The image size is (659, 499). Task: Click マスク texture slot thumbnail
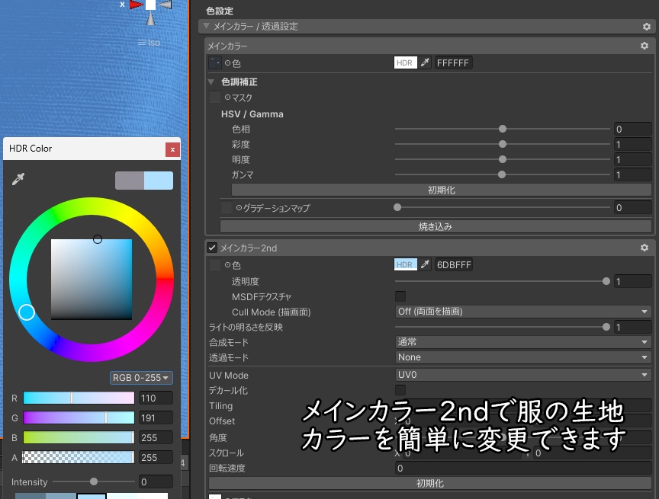tap(215, 98)
